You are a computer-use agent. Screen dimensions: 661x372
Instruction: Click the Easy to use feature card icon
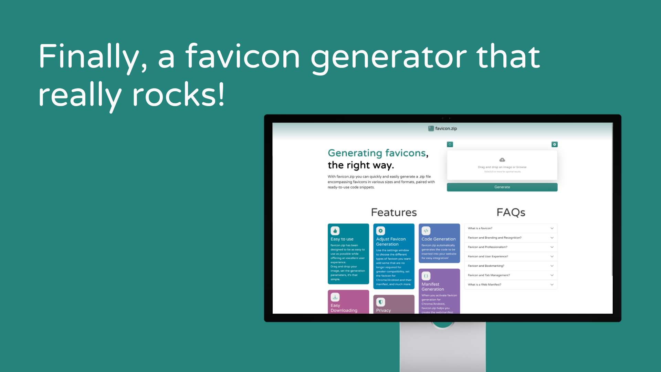(x=335, y=231)
